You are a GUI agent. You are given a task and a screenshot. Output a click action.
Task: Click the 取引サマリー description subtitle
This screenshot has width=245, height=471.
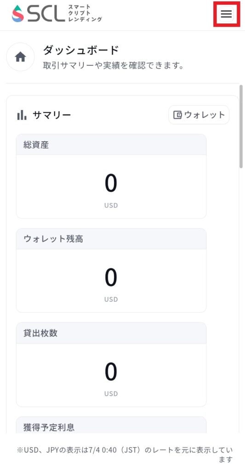click(x=114, y=65)
